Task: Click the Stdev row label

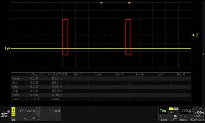Action: tap(16, 95)
